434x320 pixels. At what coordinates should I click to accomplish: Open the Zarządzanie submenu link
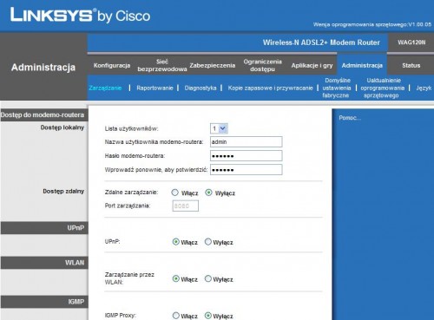105,88
